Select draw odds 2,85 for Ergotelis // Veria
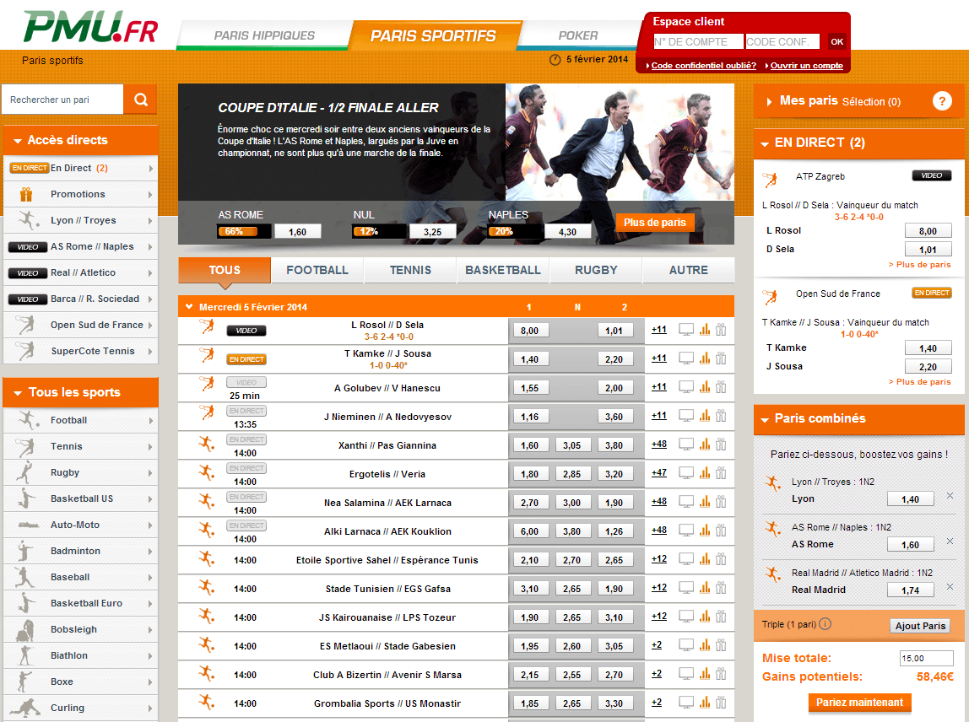The width and height of the screenshot is (969, 722). pyautogui.click(x=571, y=474)
